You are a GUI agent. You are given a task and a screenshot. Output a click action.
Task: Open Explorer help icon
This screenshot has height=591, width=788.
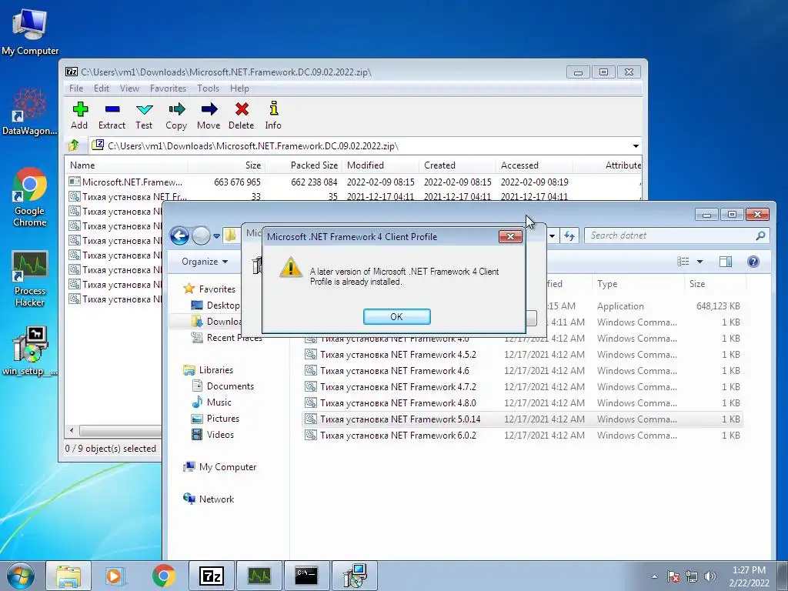coord(753,262)
